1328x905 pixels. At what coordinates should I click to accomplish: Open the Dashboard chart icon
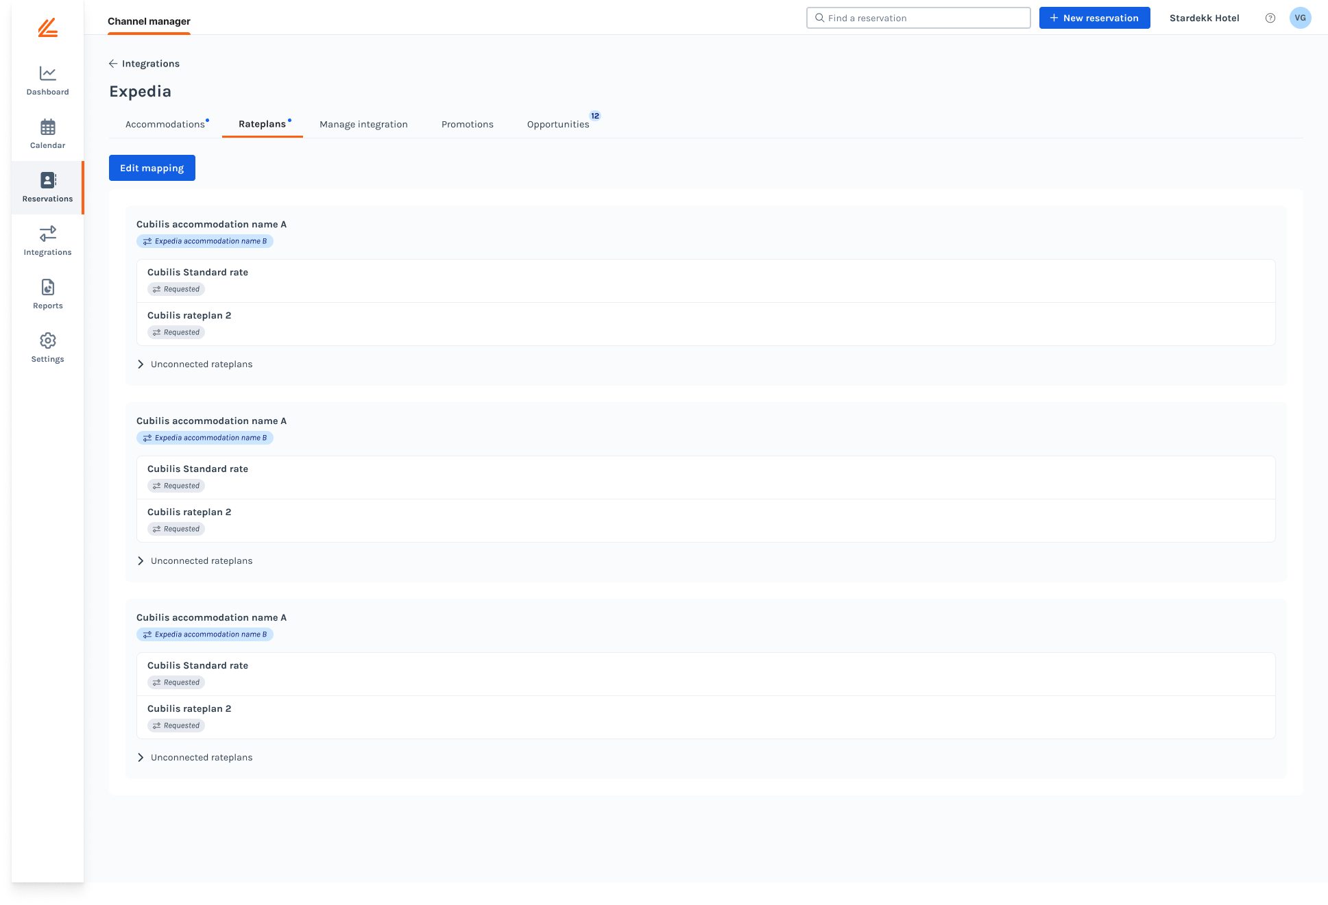click(x=47, y=73)
